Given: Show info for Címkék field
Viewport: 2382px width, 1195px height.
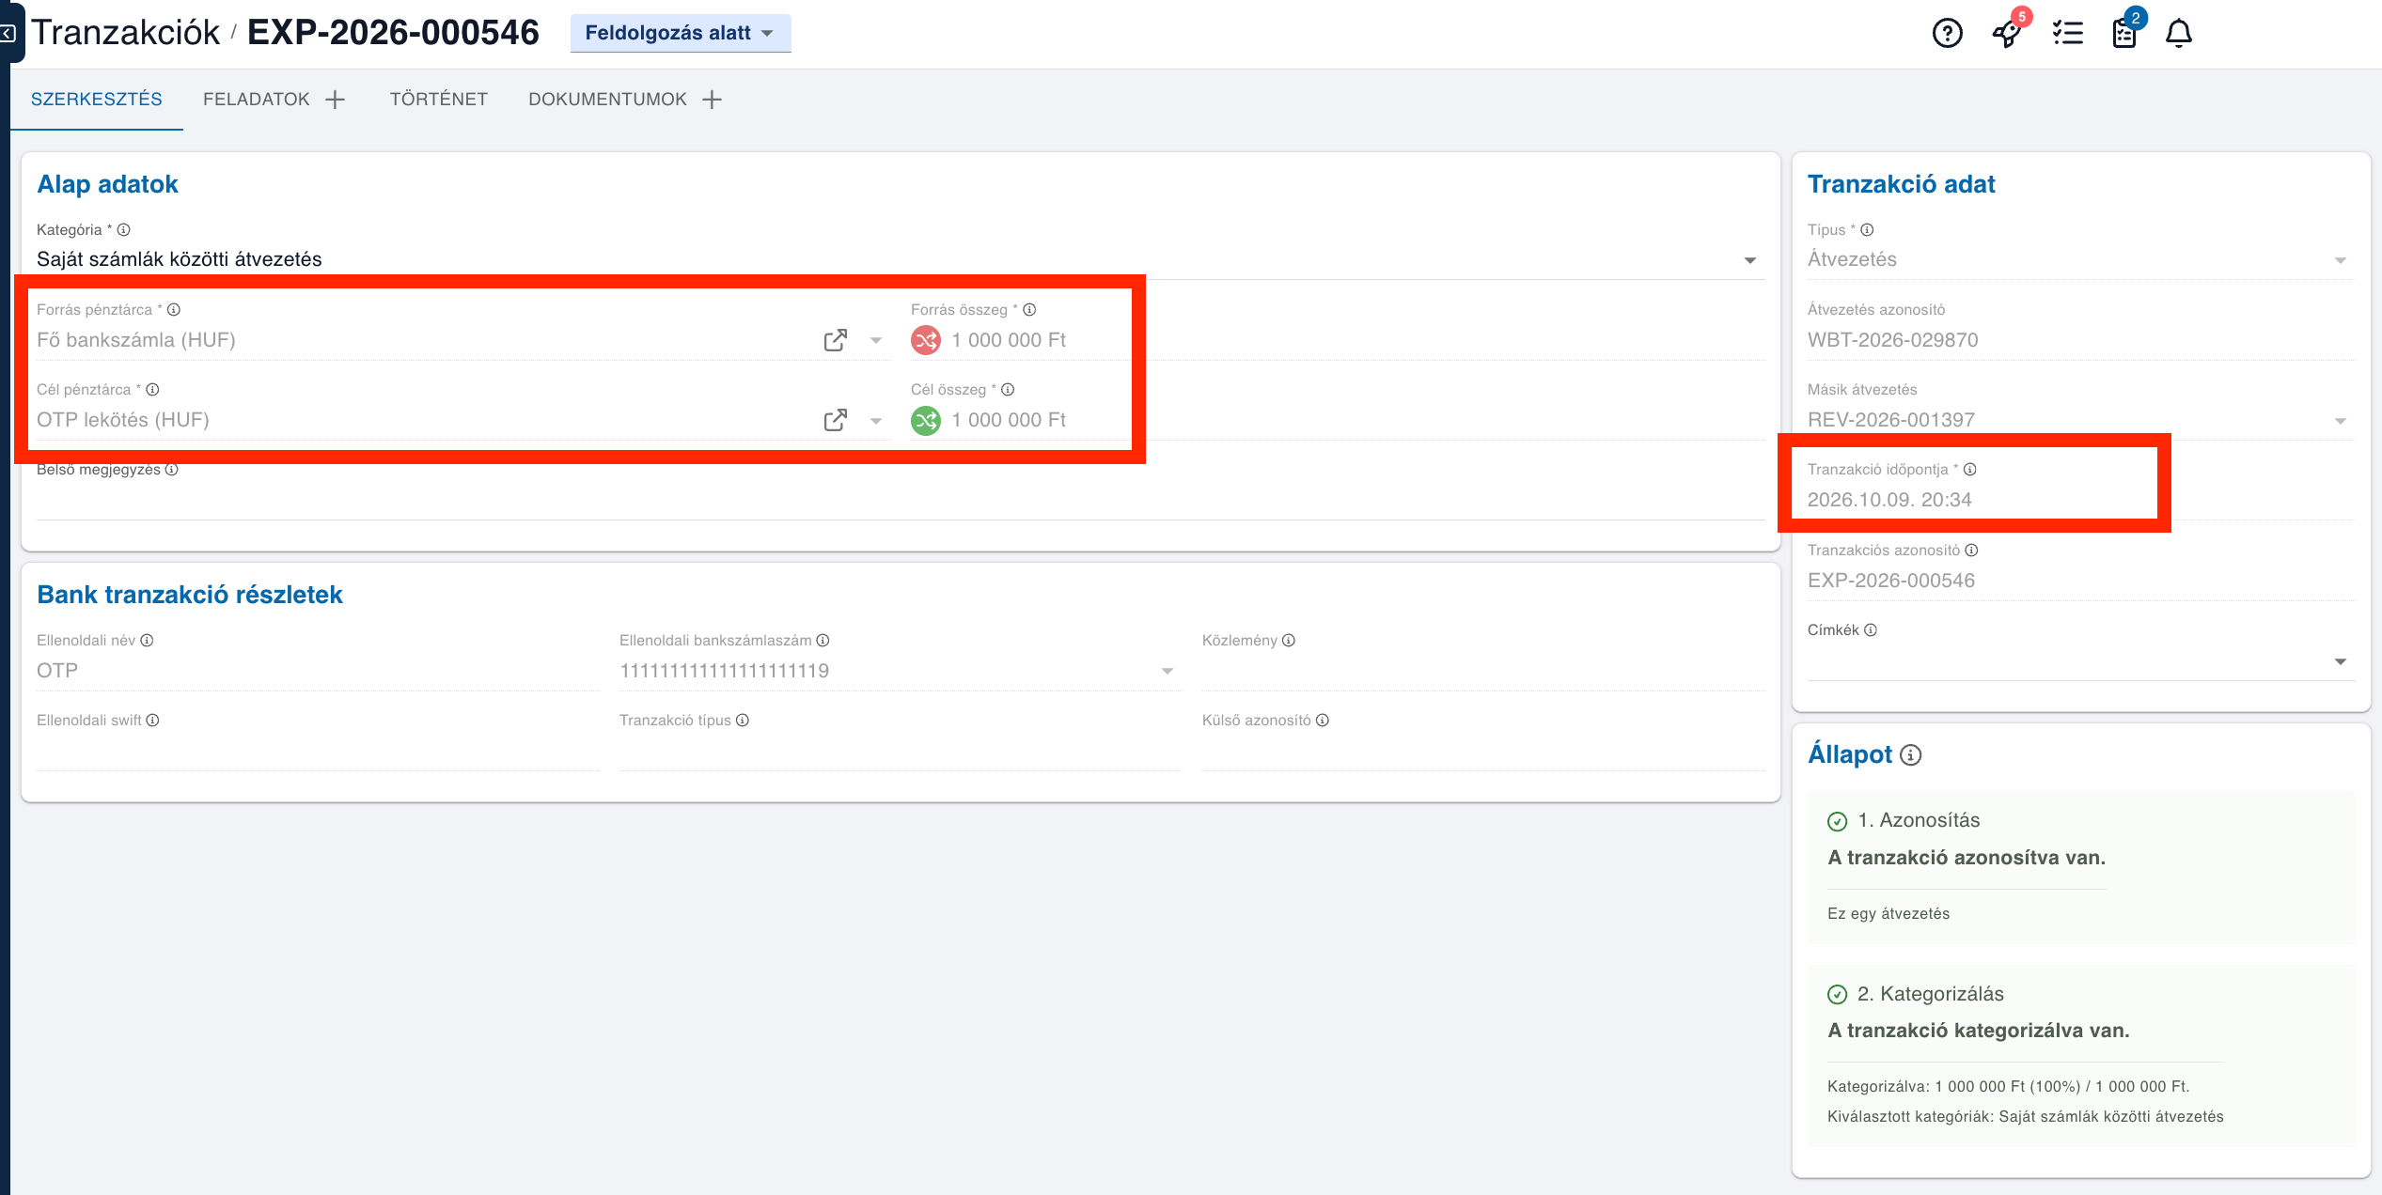Looking at the screenshot, I should pos(1871,629).
